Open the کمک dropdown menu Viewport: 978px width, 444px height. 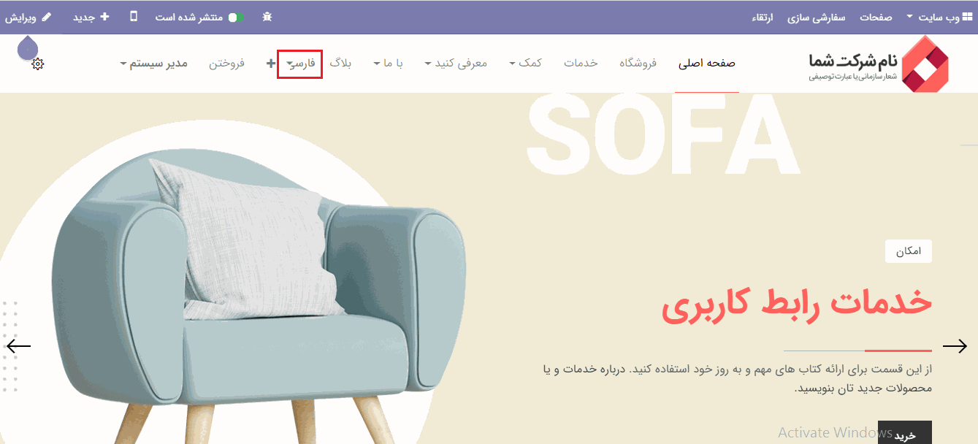(525, 64)
